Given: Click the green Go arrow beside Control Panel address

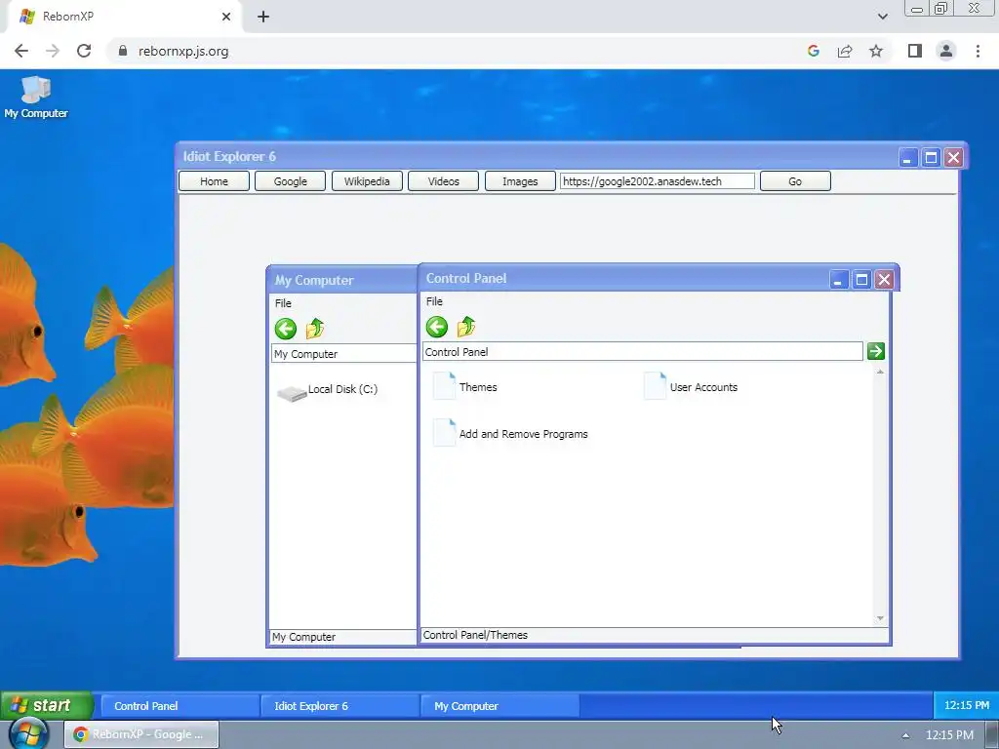Looking at the screenshot, I should point(876,351).
